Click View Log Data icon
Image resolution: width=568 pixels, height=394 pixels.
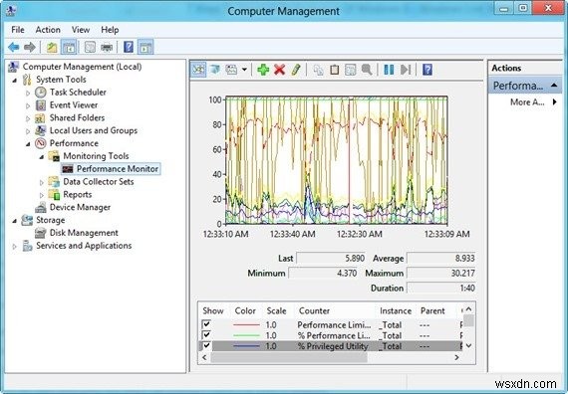(215, 70)
